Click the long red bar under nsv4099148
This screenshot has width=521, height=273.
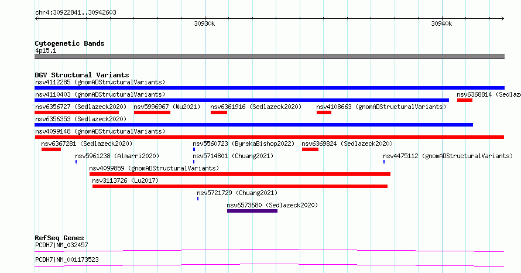coord(269,137)
